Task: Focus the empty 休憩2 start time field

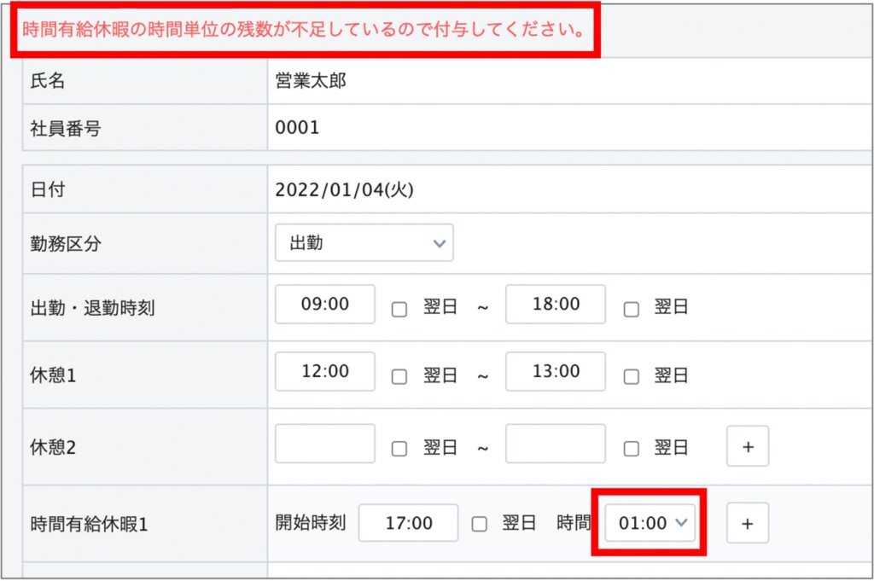Action: tap(325, 444)
